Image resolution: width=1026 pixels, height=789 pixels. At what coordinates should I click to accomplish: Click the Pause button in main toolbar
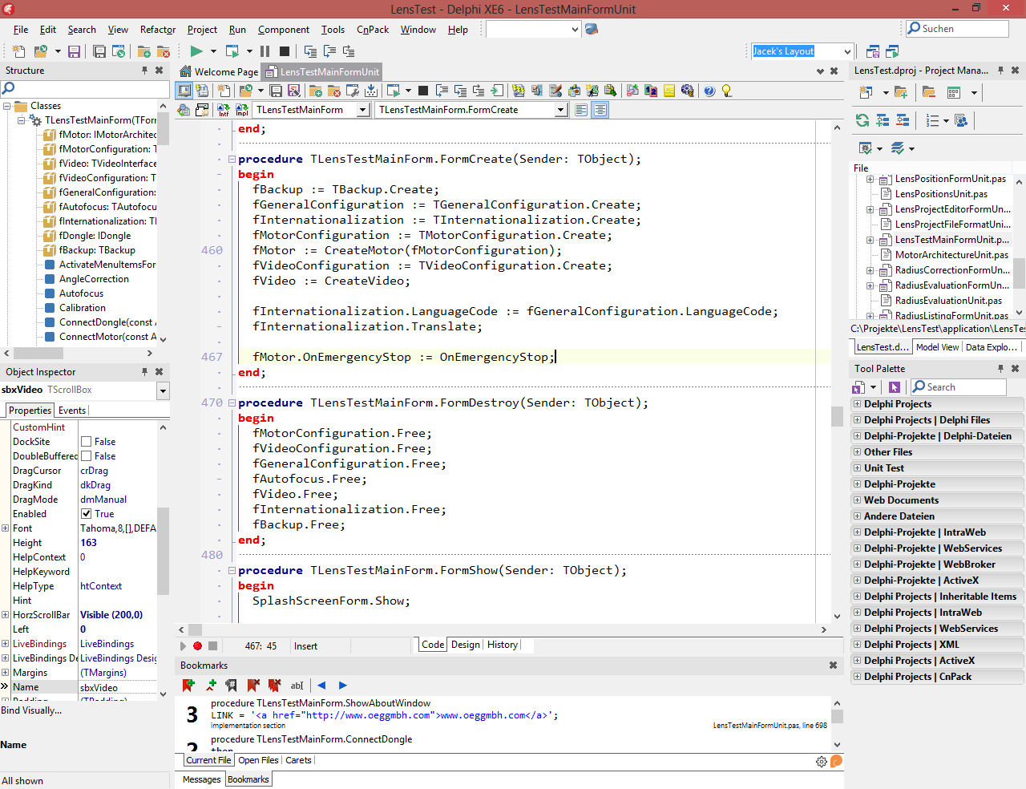coord(265,51)
